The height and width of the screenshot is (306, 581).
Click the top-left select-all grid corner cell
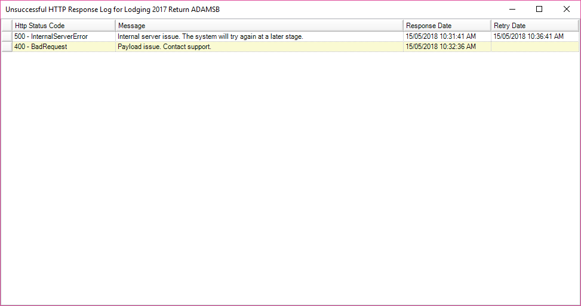tap(7, 26)
